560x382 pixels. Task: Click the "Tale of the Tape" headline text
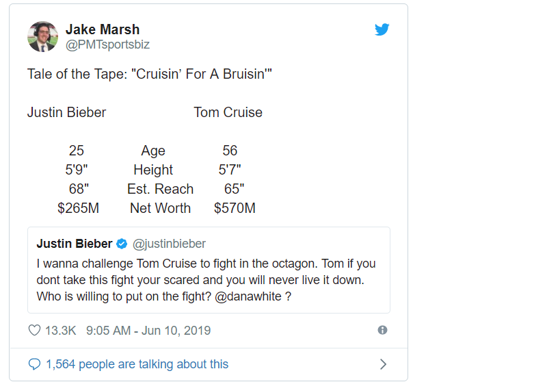coord(149,74)
